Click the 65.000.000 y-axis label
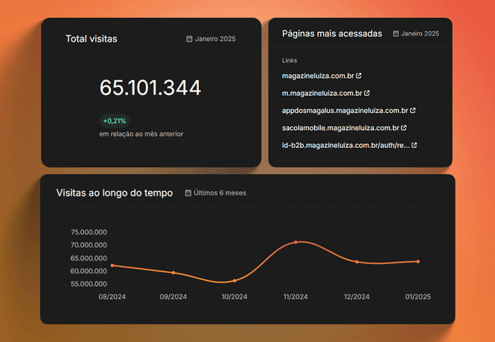495x342 pixels. coord(89,258)
